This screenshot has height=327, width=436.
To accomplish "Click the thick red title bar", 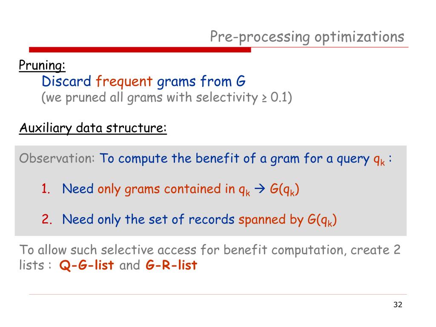I will [140, 50].
